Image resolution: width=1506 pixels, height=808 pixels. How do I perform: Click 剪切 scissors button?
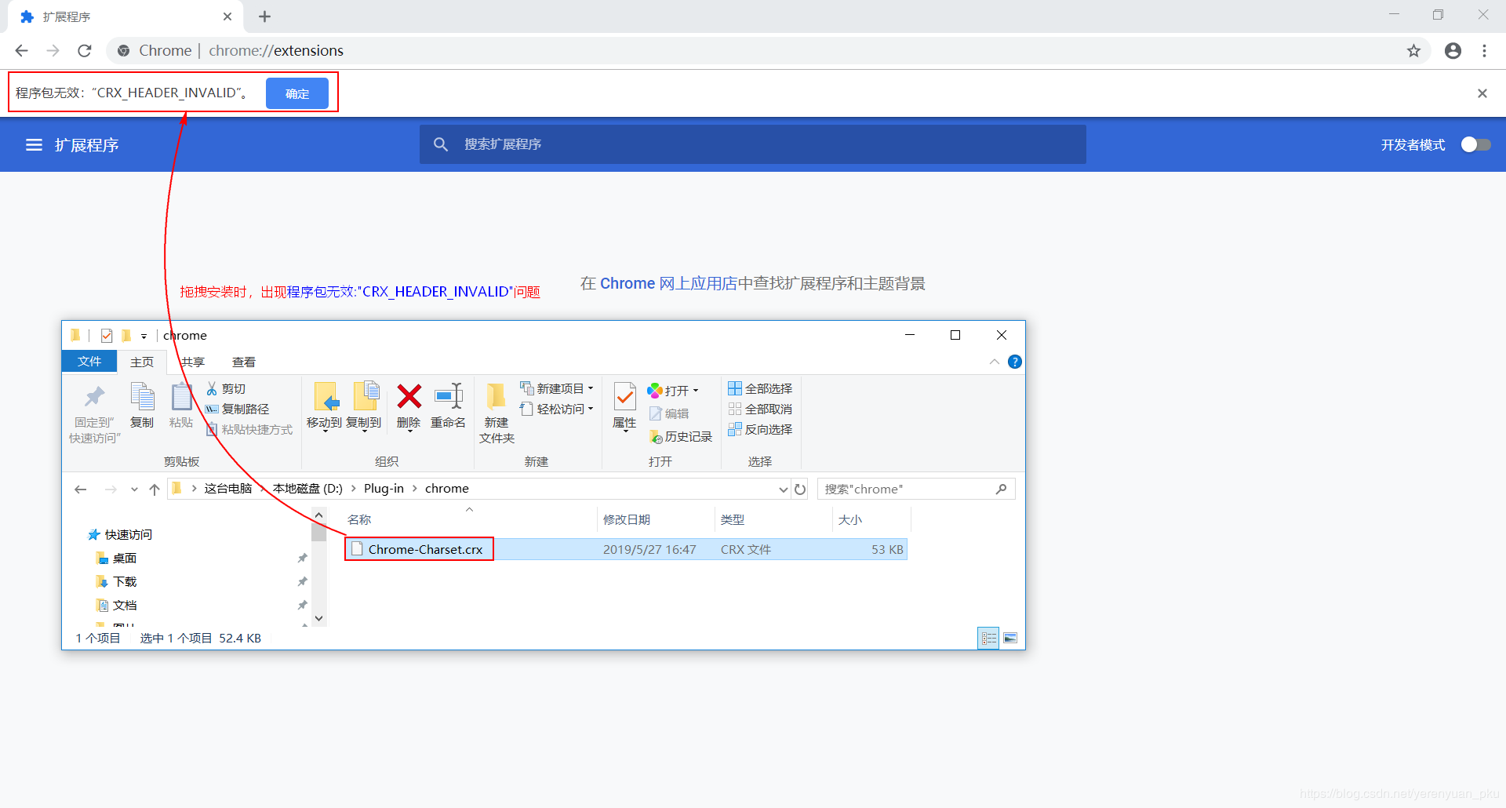[226, 388]
